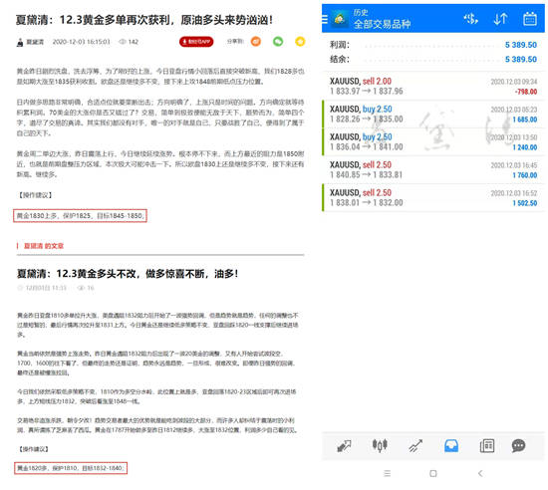Viewport: 548px width, 490px height.
Task: Open the news tab icon
Action: click(x=487, y=445)
